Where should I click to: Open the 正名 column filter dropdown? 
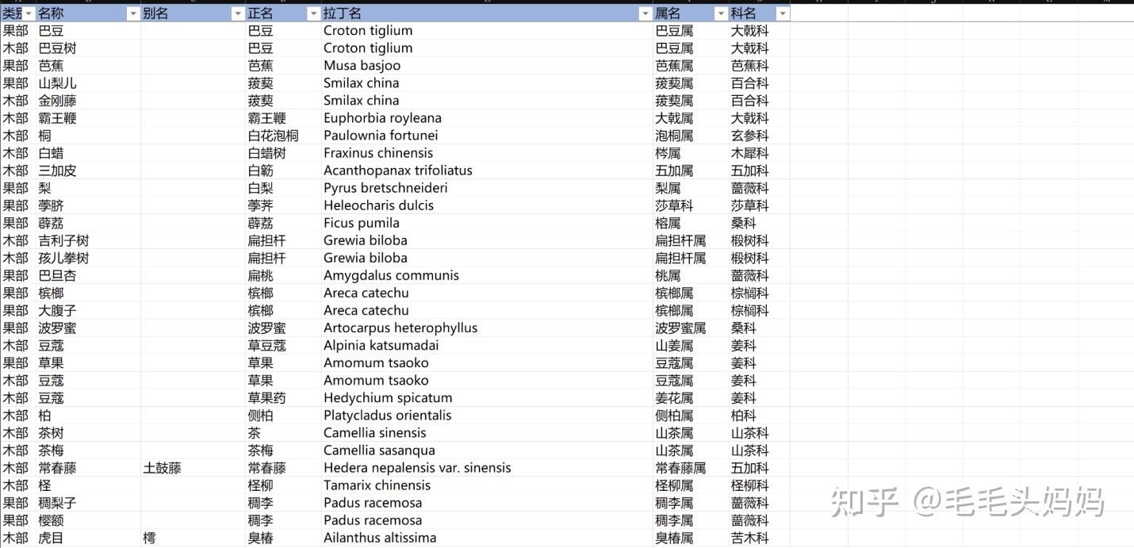[313, 13]
